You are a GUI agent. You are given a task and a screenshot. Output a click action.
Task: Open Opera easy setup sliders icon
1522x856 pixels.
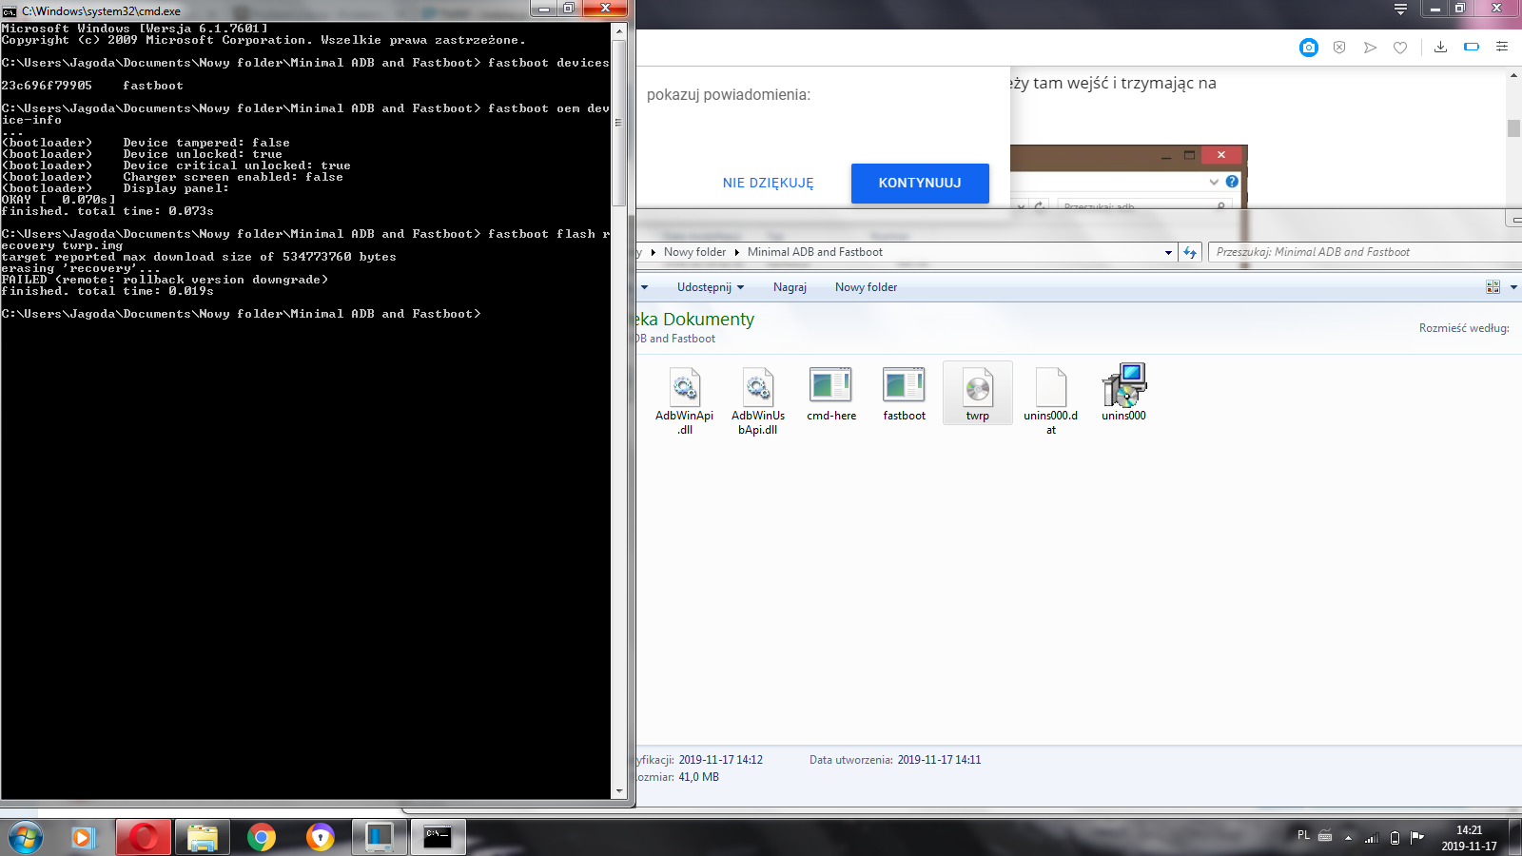tap(1502, 48)
